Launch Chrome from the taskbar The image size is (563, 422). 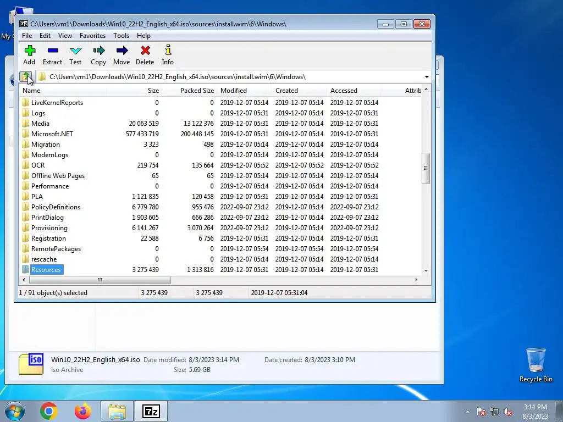pyautogui.click(x=49, y=411)
